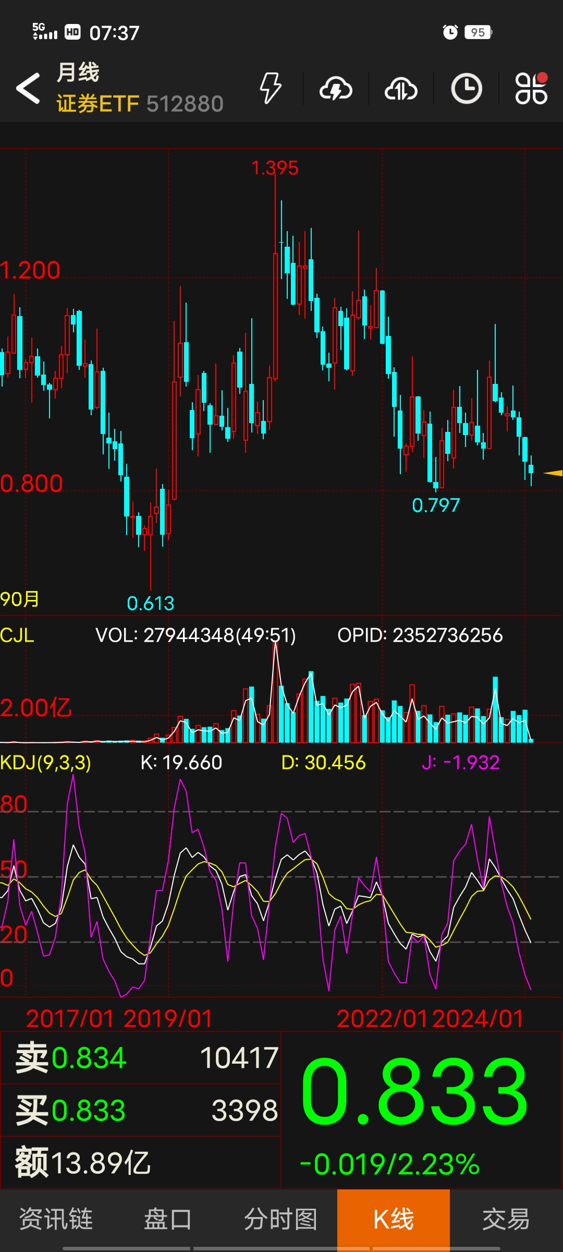563x1252 pixels.
Task: Switch to the 盘口 tab
Action: (x=168, y=1219)
